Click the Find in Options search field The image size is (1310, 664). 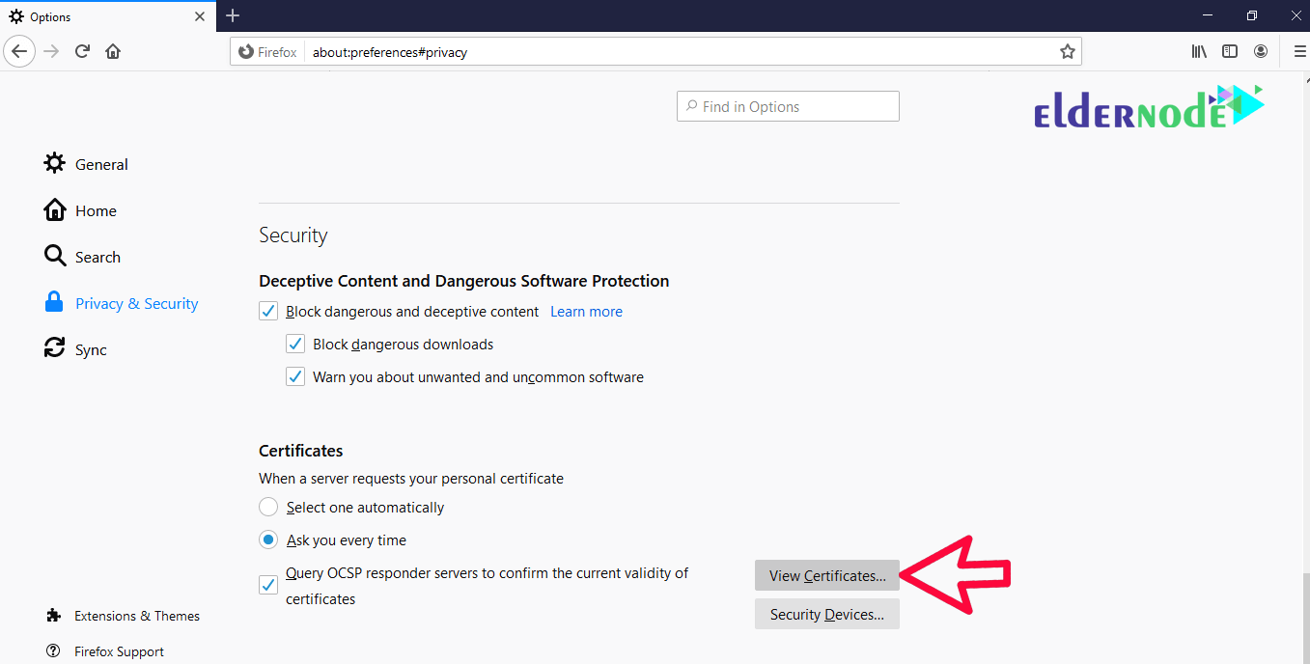point(788,106)
